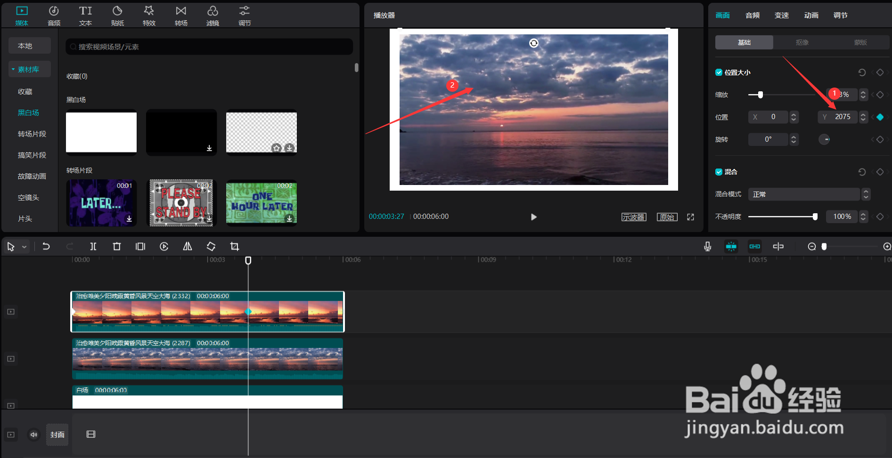Enter fullscreen preview mode
The image size is (892, 458).
[x=691, y=217]
